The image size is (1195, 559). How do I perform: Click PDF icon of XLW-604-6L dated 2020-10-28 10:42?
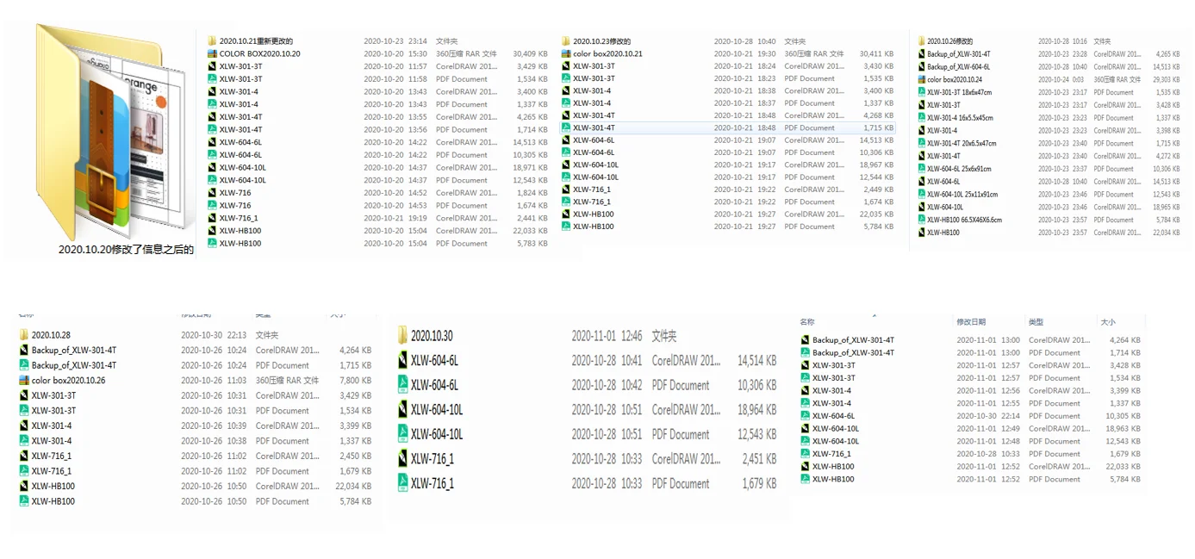402,385
